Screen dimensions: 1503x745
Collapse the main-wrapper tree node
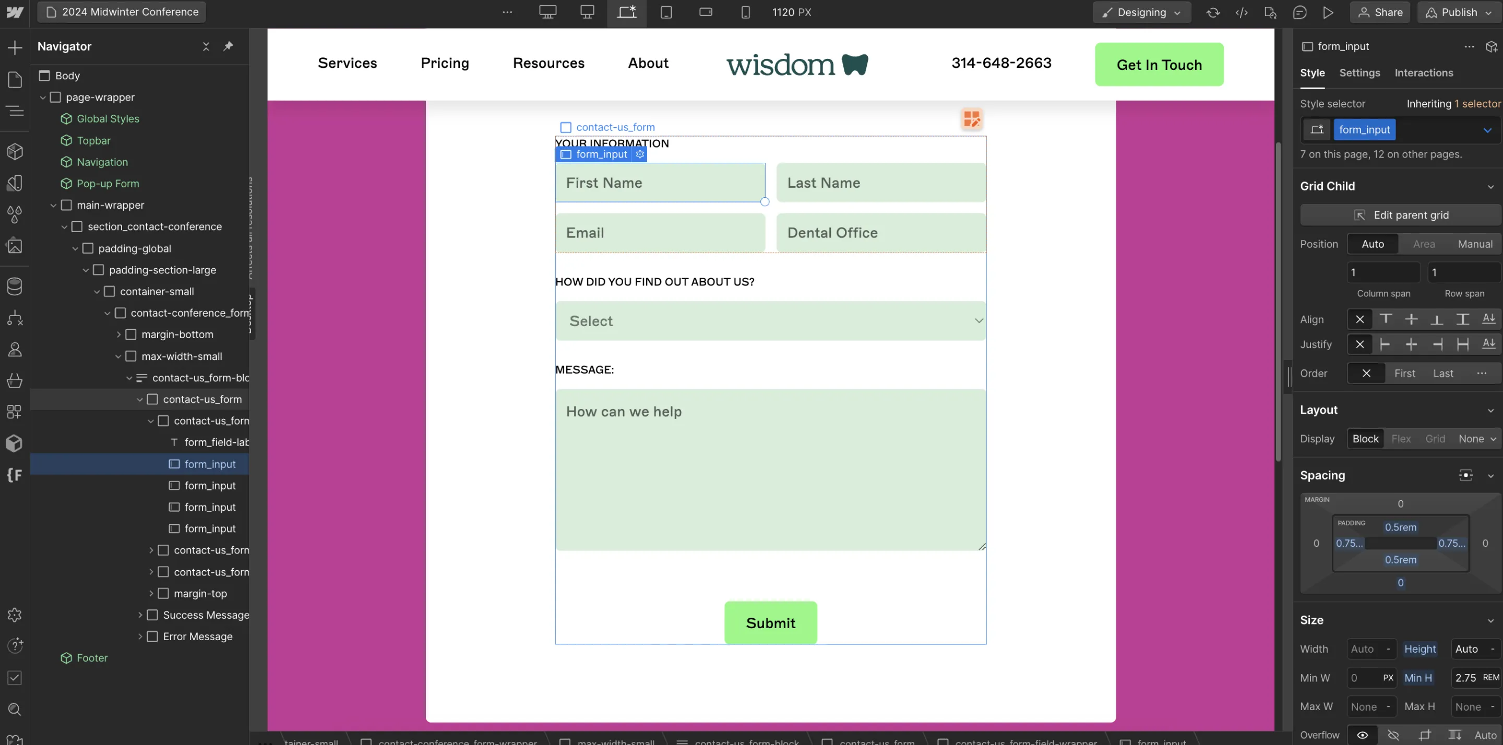tap(53, 206)
